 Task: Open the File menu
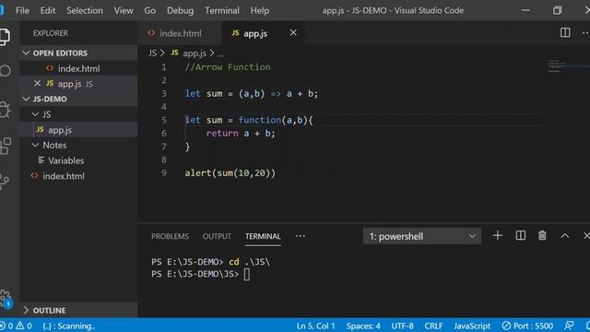[22, 10]
